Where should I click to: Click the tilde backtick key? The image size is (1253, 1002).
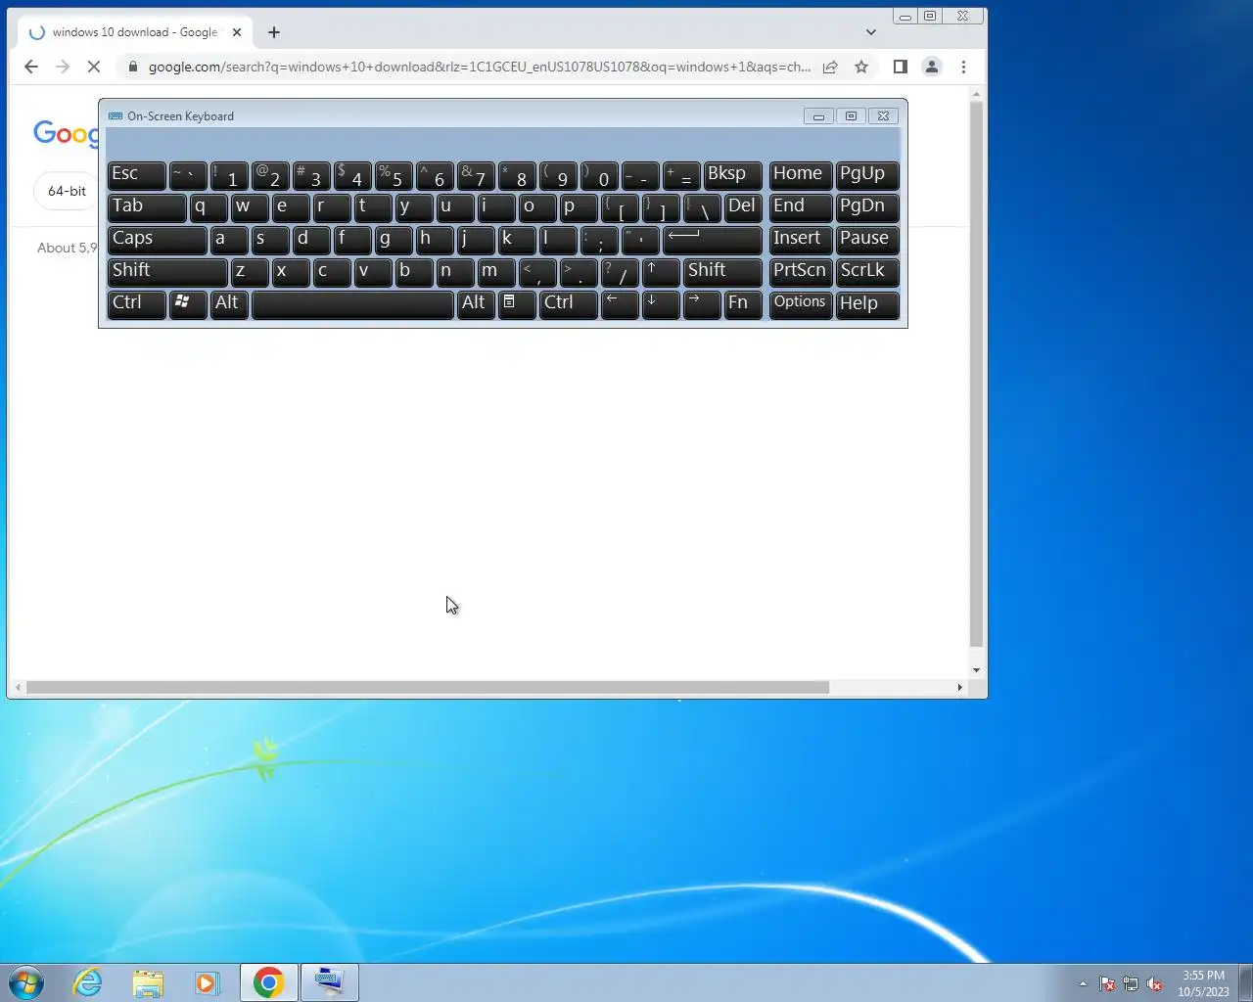click(x=187, y=175)
